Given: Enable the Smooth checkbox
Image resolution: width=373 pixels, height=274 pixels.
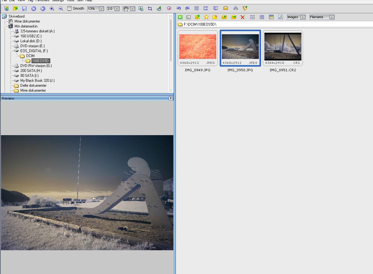Looking at the screenshot, I should click(69, 8).
